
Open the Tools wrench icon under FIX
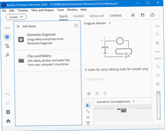tap(158, 43)
